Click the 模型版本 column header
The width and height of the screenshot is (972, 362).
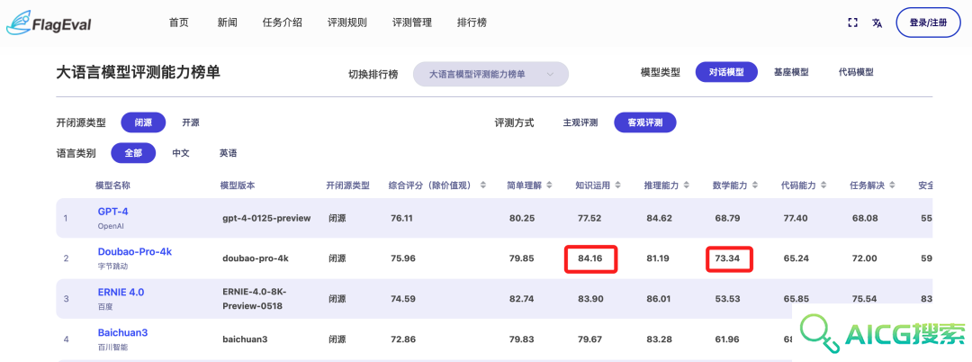[238, 186]
